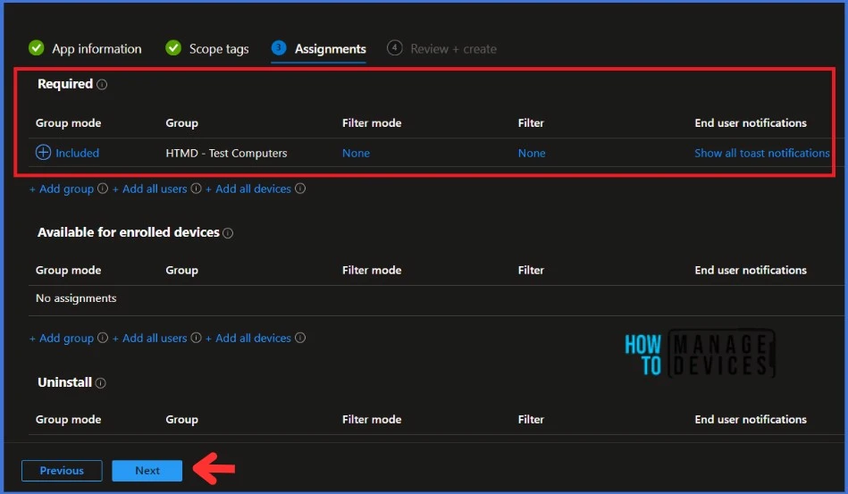Screen dimensions: 848x494
Task: Change Show all toast notifications setting
Action: click(x=761, y=153)
